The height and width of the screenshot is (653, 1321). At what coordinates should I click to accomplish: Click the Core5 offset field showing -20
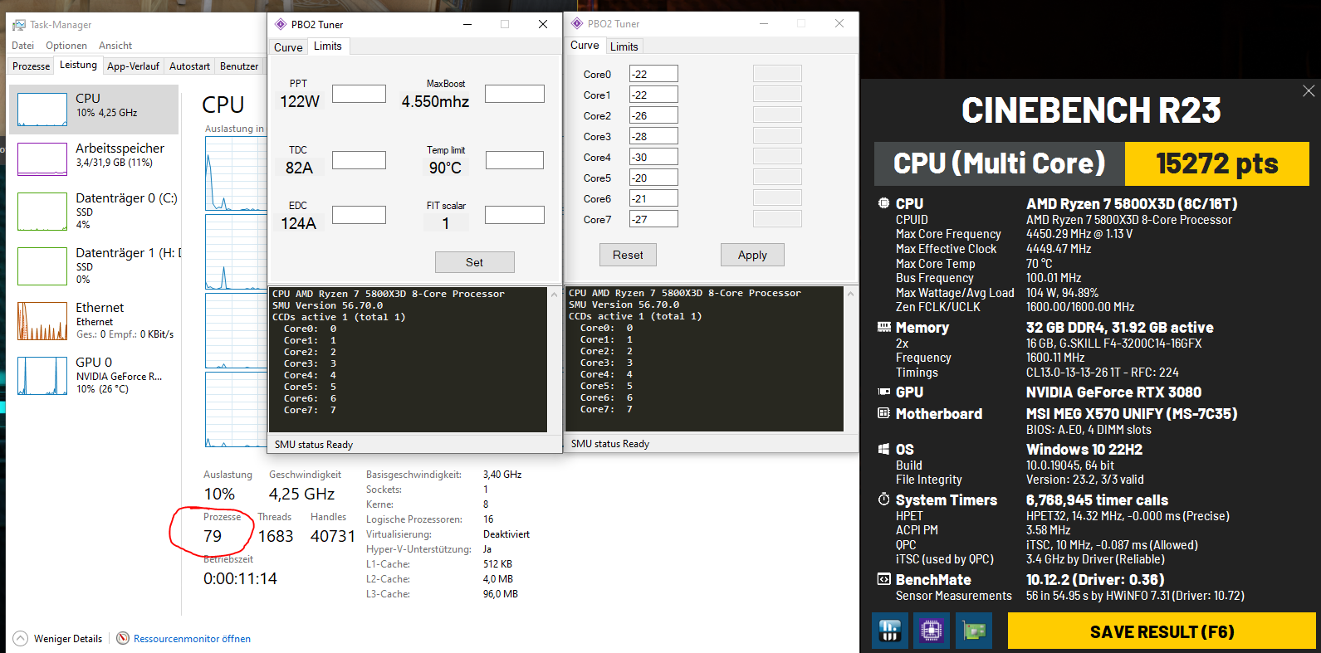[653, 178]
